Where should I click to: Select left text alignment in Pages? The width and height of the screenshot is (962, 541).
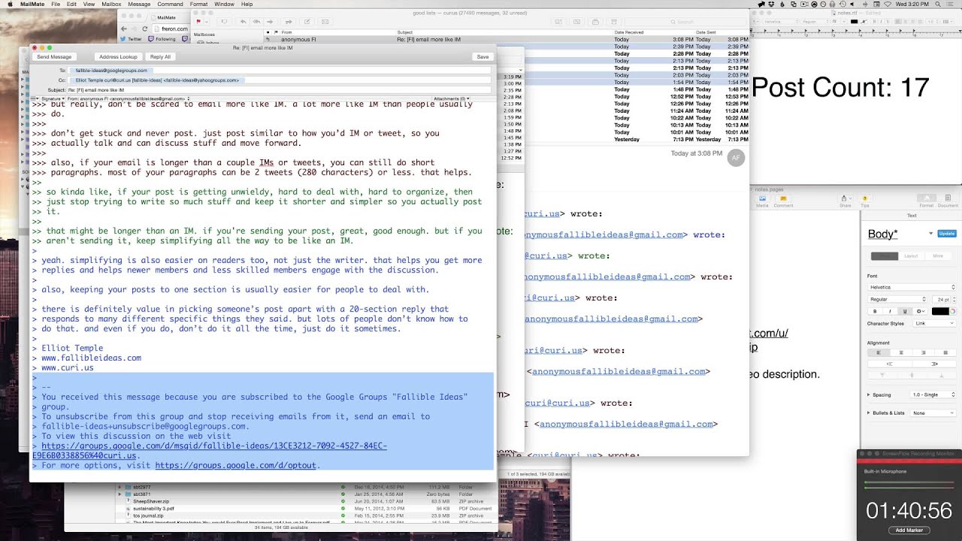click(879, 352)
